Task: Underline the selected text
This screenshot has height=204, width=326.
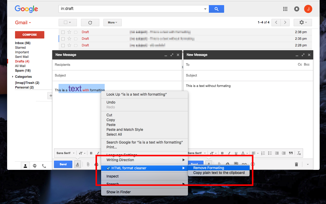Action: (x=236, y=153)
